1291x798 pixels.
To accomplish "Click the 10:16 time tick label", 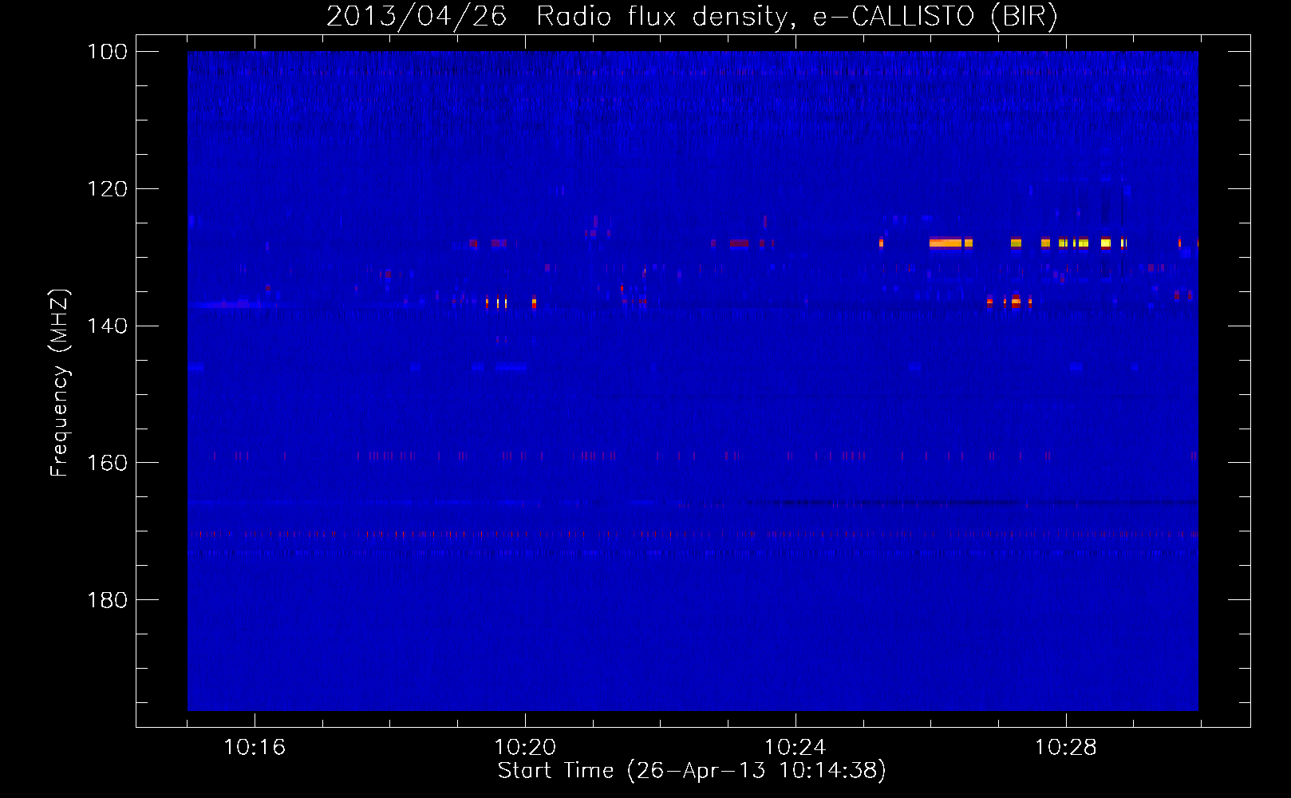I will [x=255, y=748].
